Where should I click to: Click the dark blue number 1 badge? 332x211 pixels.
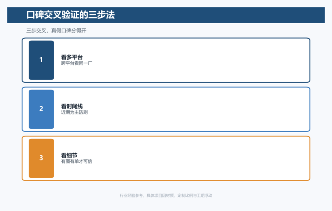click(x=41, y=60)
